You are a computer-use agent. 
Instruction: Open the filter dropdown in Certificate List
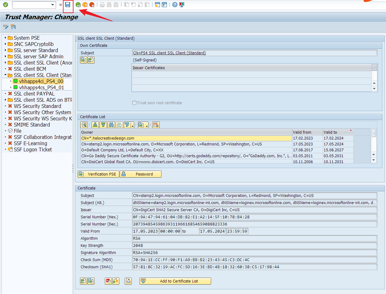132,125
